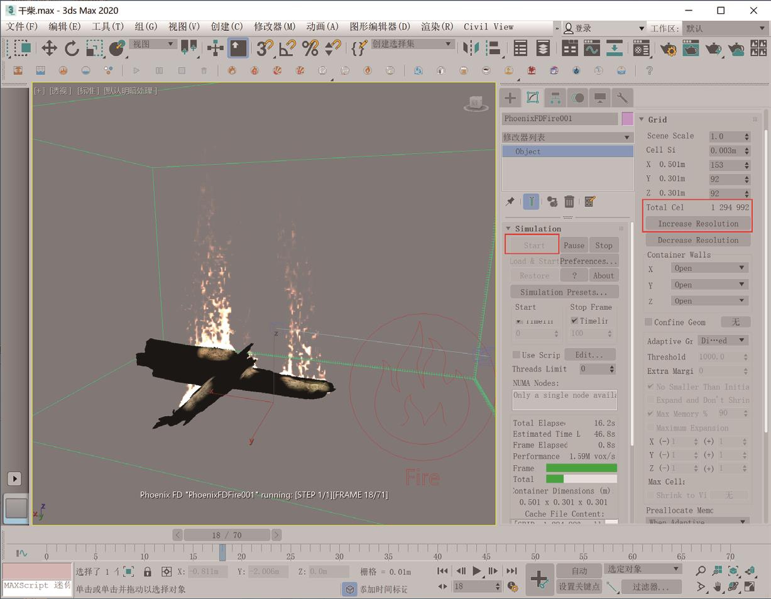Select the Move transform tool
The height and width of the screenshot is (599, 771).
click(x=49, y=48)
